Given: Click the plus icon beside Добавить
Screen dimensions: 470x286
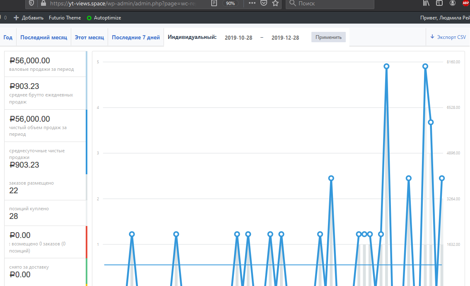Looking at the screenshot, I should (16, 18).
